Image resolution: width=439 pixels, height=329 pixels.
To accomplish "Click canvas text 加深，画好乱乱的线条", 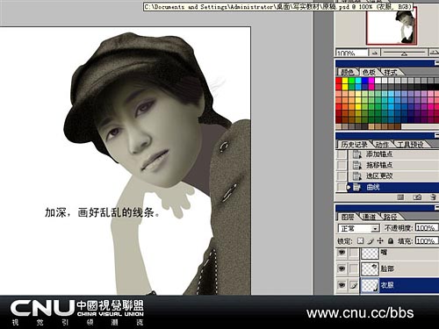I will (102, 212).
